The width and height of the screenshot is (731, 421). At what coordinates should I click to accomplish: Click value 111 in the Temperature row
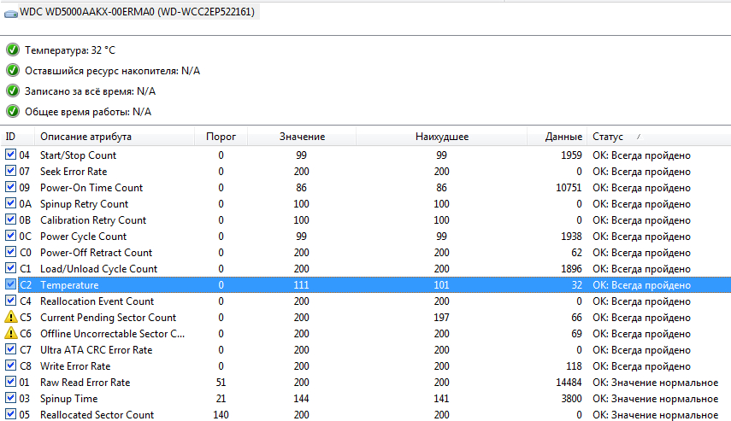[x=301, y=285]
